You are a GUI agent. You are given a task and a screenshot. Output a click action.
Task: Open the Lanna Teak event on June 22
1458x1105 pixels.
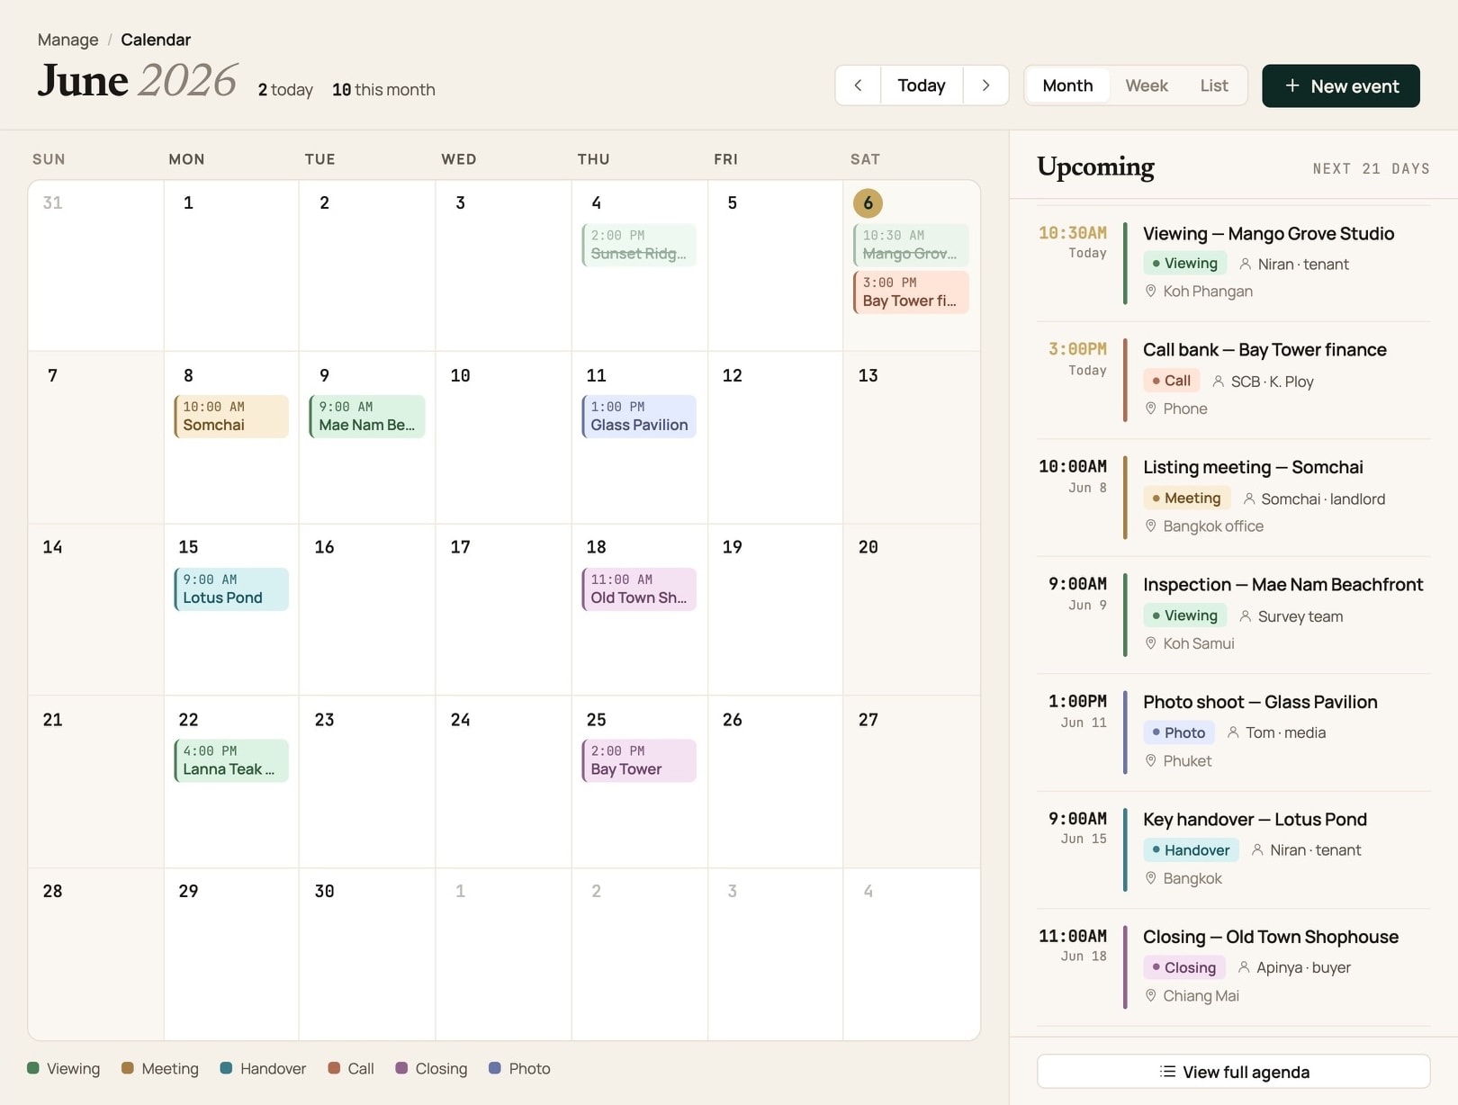click(x=231, y=760)
